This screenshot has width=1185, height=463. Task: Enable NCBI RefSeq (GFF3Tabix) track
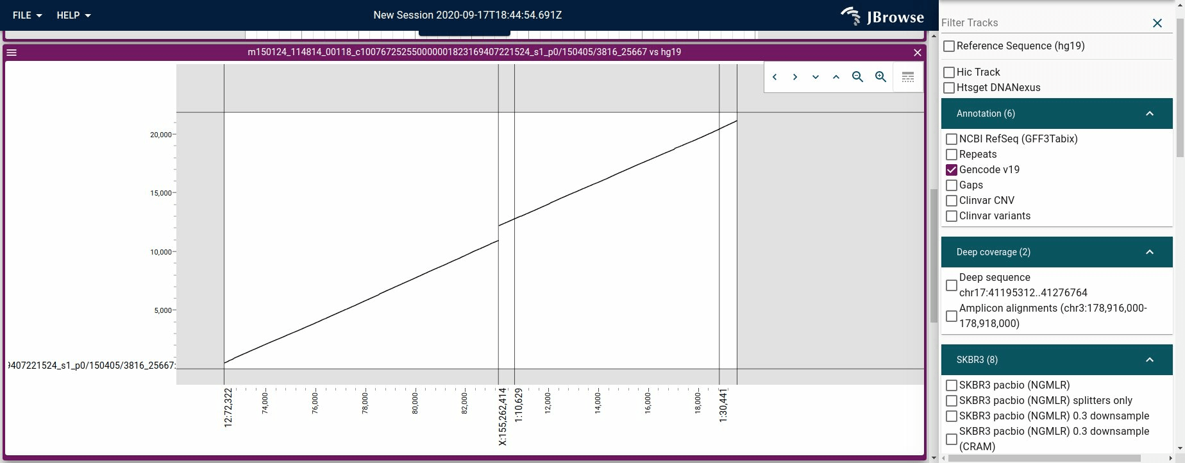coord(952,139)
